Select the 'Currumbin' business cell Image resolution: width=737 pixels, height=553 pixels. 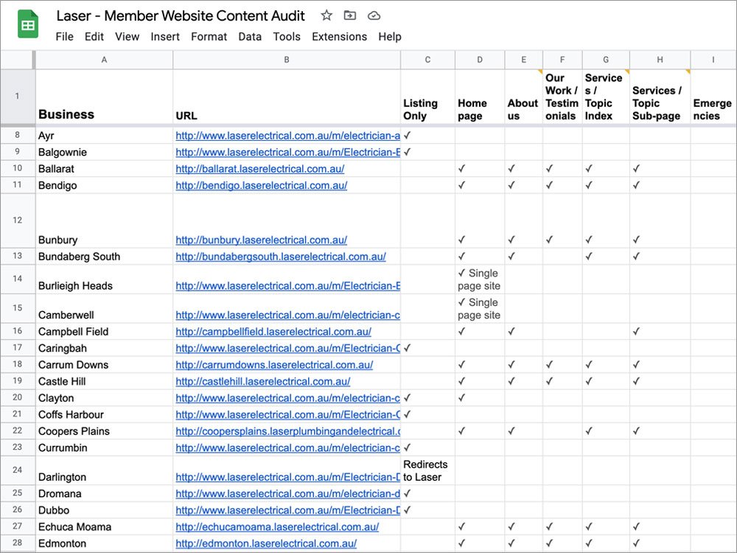coord(105,448)
